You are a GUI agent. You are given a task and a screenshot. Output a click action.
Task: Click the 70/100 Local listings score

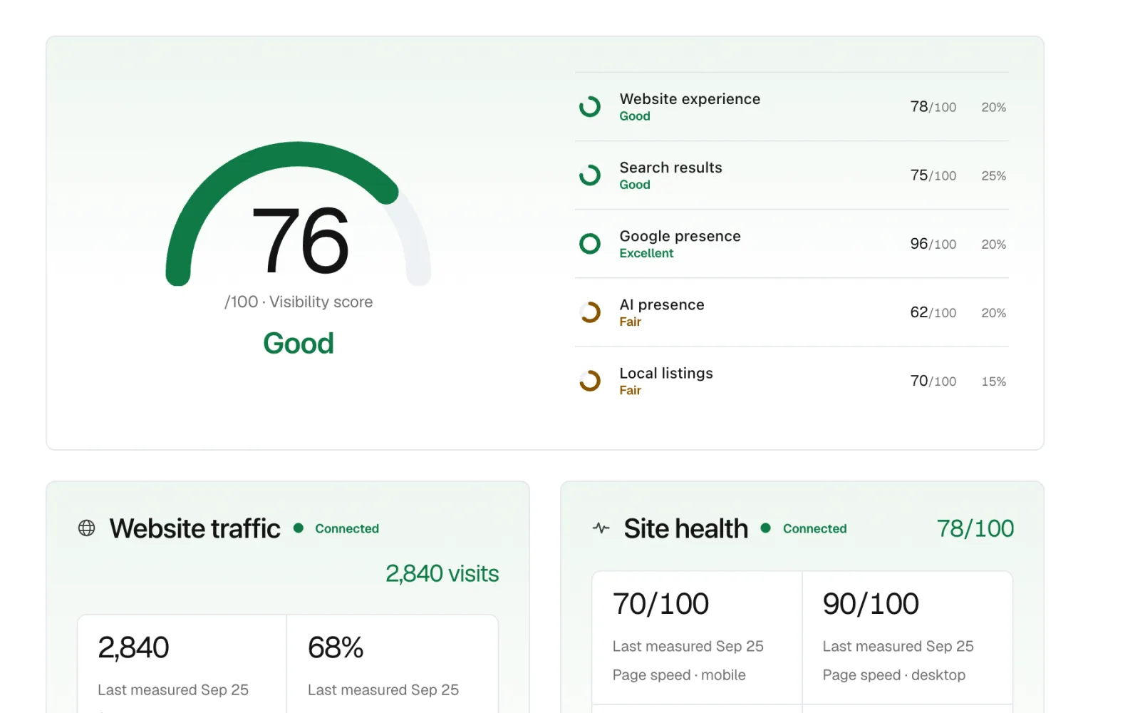pyautogui.click(x=933, y=381)
